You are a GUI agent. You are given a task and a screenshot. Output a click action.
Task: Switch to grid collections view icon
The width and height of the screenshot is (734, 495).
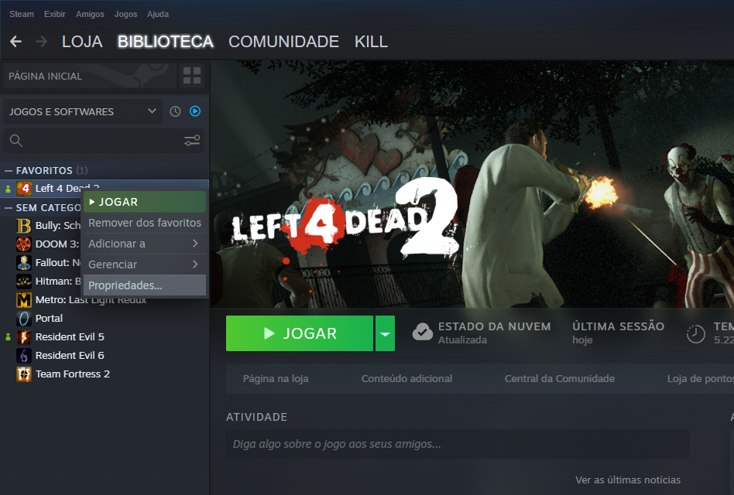pos(192,76)
